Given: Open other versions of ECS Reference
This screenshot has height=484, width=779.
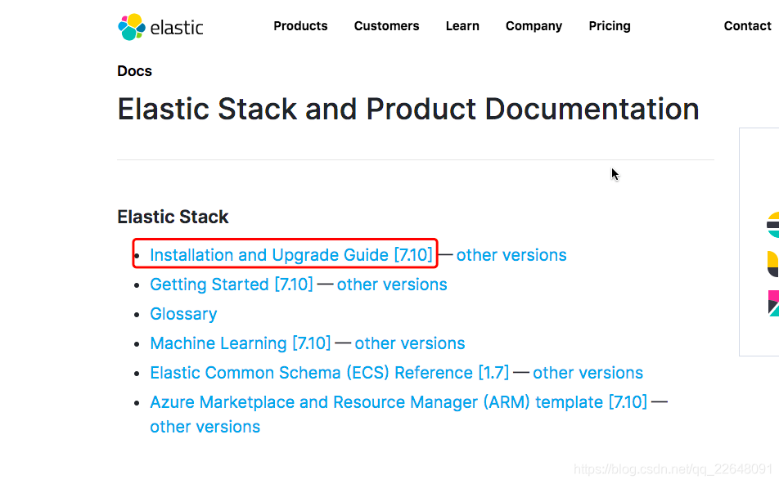Looking at the screenshot, I should (x=588, y=372).
